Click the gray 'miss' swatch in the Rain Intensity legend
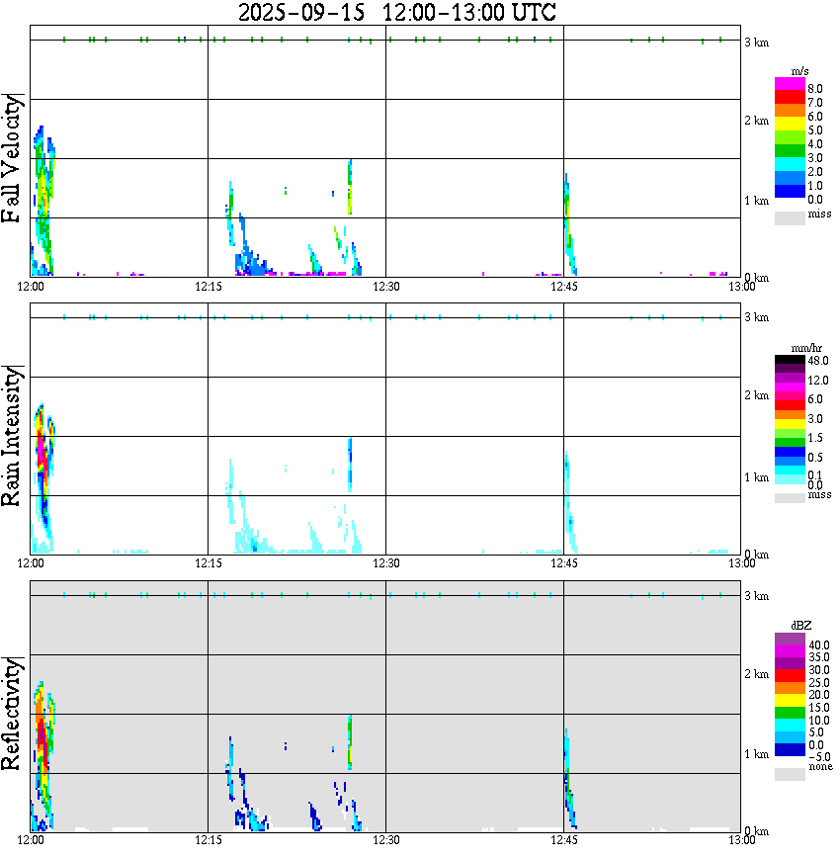Screen dimensions: 840x858 pos(790,497)
